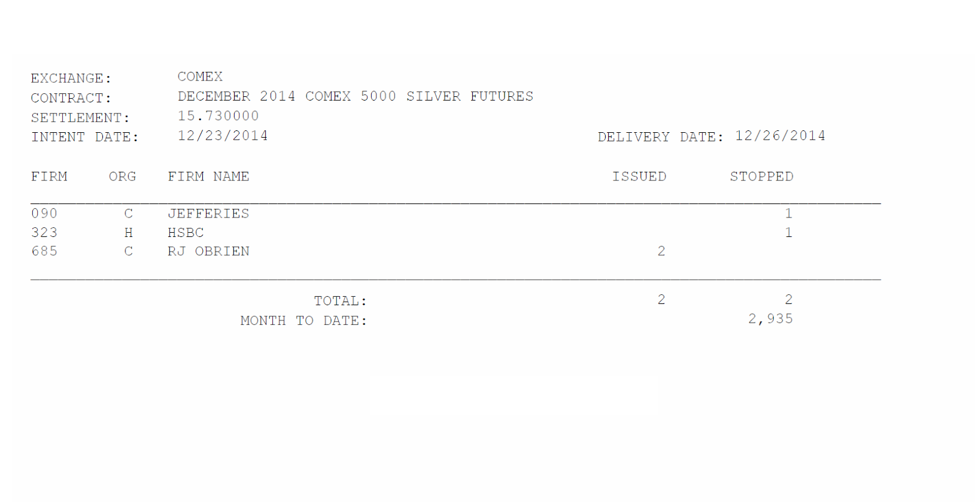
Task: Click the December 2014 Silver Futures contract text
Action: point(355,96)
